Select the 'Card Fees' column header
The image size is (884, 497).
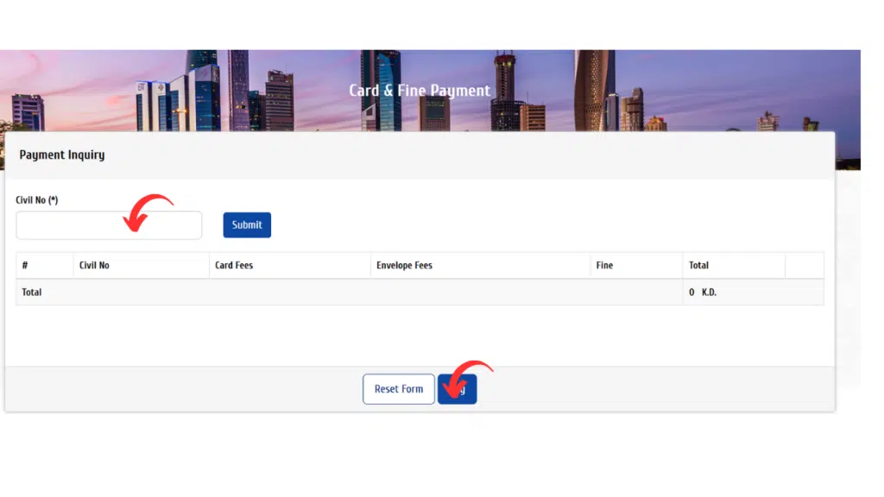pyautogui.click(x=234, y=266)
